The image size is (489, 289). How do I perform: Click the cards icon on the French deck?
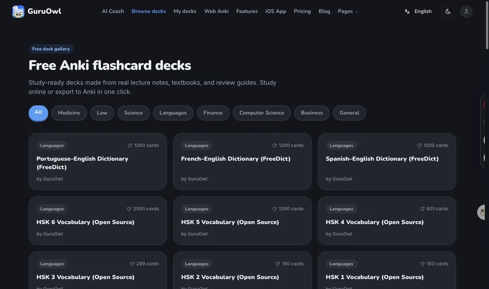(x=274, y=145)
